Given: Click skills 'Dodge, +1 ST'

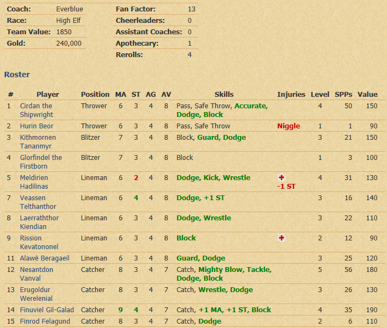Looking at the screenshot, I should coord(201,198).
